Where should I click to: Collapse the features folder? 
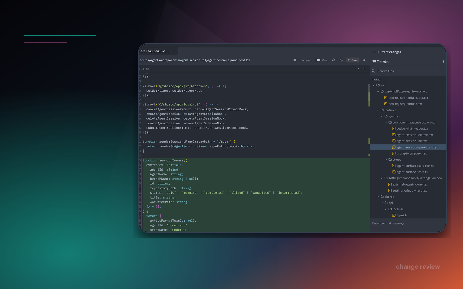(378, 110)
